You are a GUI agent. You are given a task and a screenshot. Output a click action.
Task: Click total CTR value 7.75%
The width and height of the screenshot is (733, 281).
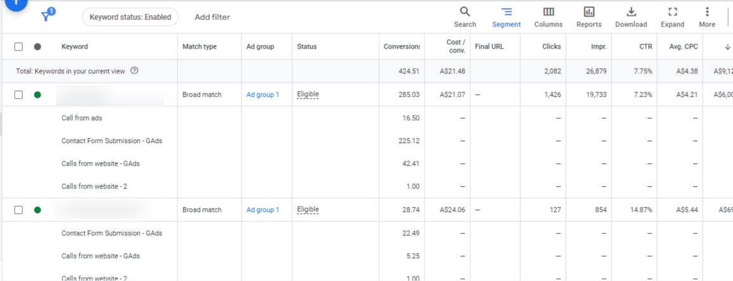coord(643,72)
